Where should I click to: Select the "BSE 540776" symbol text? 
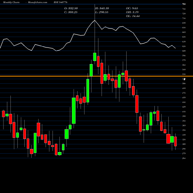(61, 2)
